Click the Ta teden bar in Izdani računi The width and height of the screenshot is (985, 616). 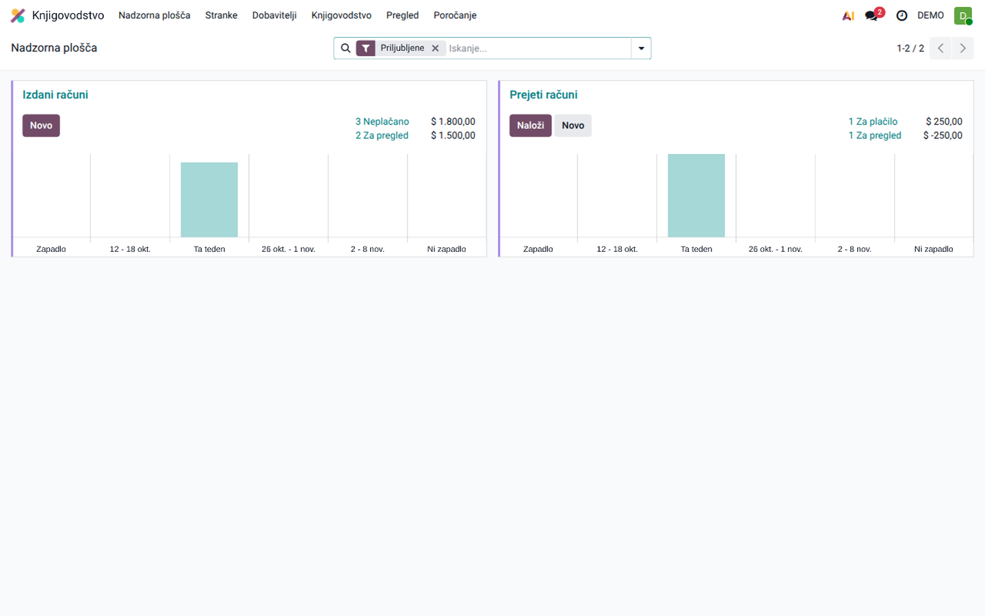coord(209,200)
